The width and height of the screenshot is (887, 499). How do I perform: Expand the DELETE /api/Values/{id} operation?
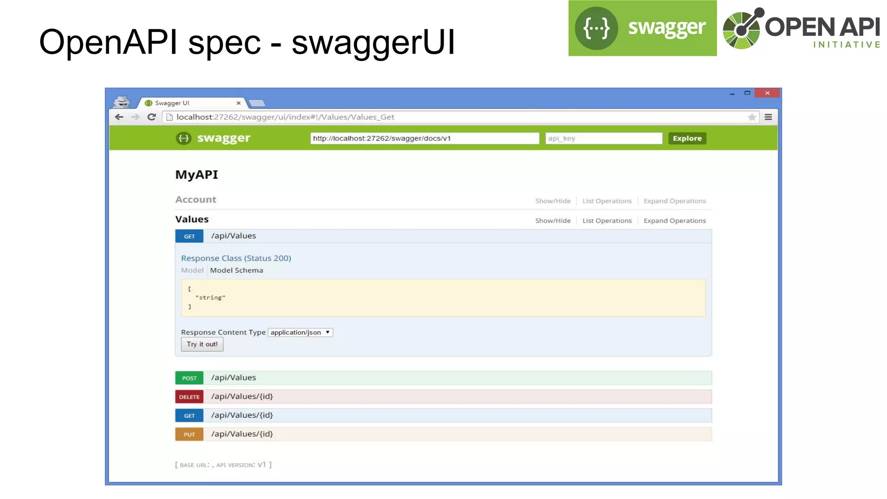[x=242, y=396]
